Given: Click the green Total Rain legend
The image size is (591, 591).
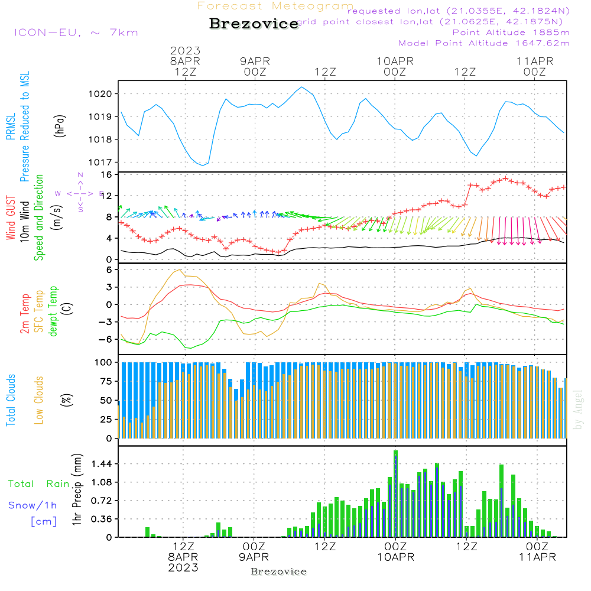Looking at the screenshot, I should click(x=38, y=484).
